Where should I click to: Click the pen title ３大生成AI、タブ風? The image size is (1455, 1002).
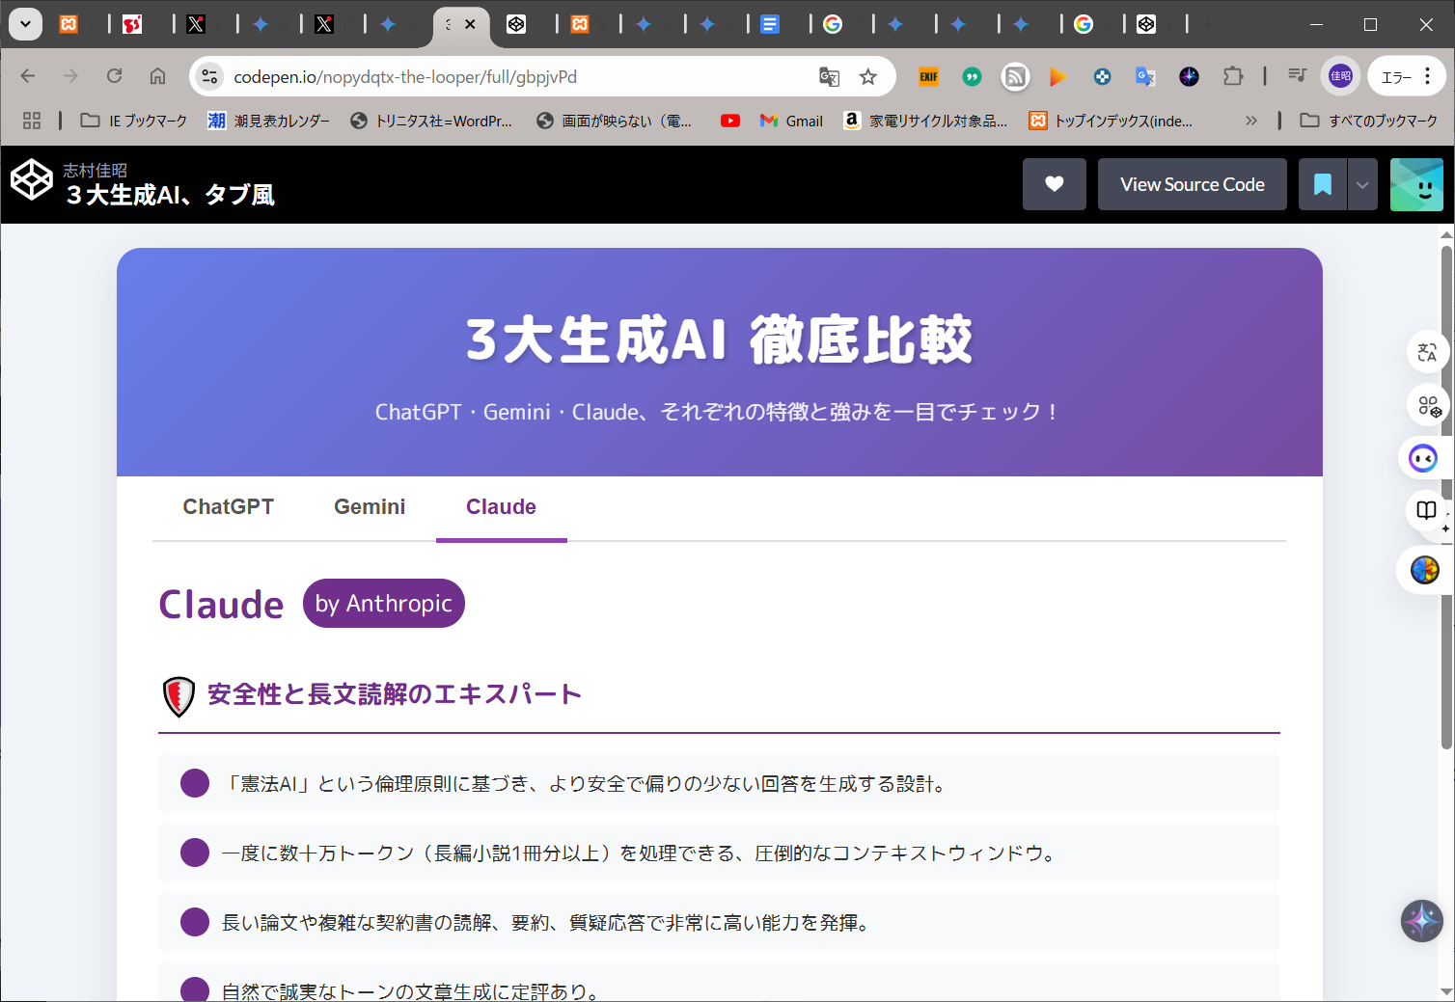pyautogui.click(x=170, y=195)
